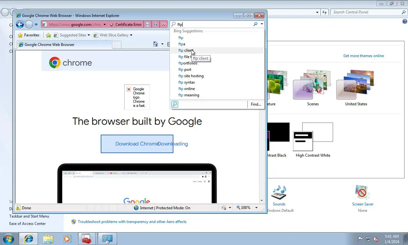The image size is (408, 245).
Task: Open the search provider dropdown arrow
Action: [262, 24]
